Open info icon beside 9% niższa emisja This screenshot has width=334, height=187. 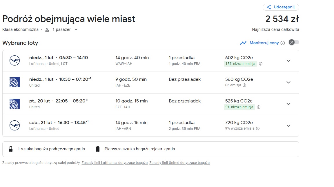(259, 107)
